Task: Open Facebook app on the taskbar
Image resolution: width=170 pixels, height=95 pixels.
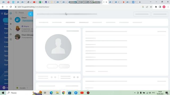Action: pyautogui.click(x=76, y=93)
